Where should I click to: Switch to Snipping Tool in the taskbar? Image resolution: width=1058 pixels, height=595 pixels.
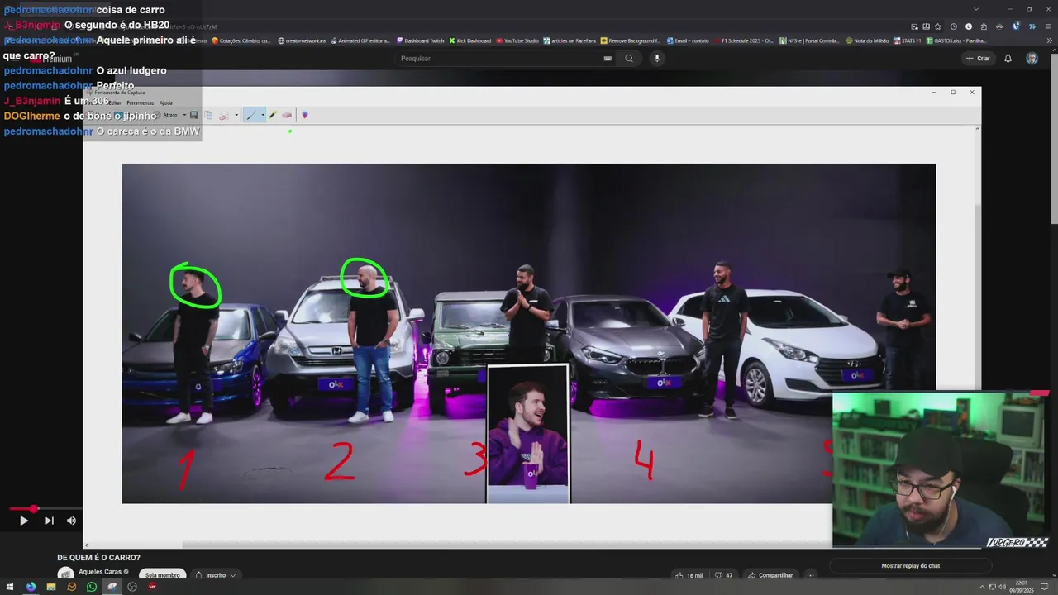(112, 587)
